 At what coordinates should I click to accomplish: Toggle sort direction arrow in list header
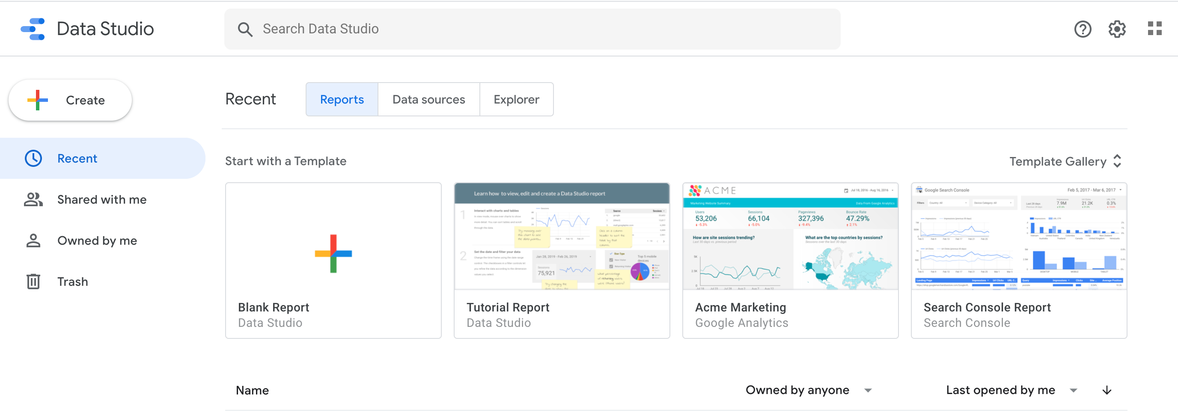tap(1107, 390)
